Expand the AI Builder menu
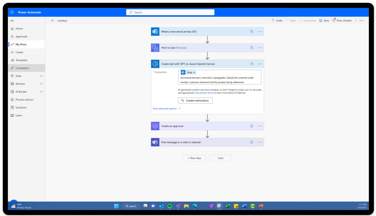This screenshot has height=216, width=376. point(21,91)
